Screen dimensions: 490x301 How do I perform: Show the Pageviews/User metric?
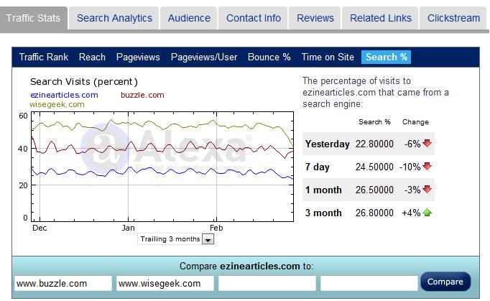(204, 57)
